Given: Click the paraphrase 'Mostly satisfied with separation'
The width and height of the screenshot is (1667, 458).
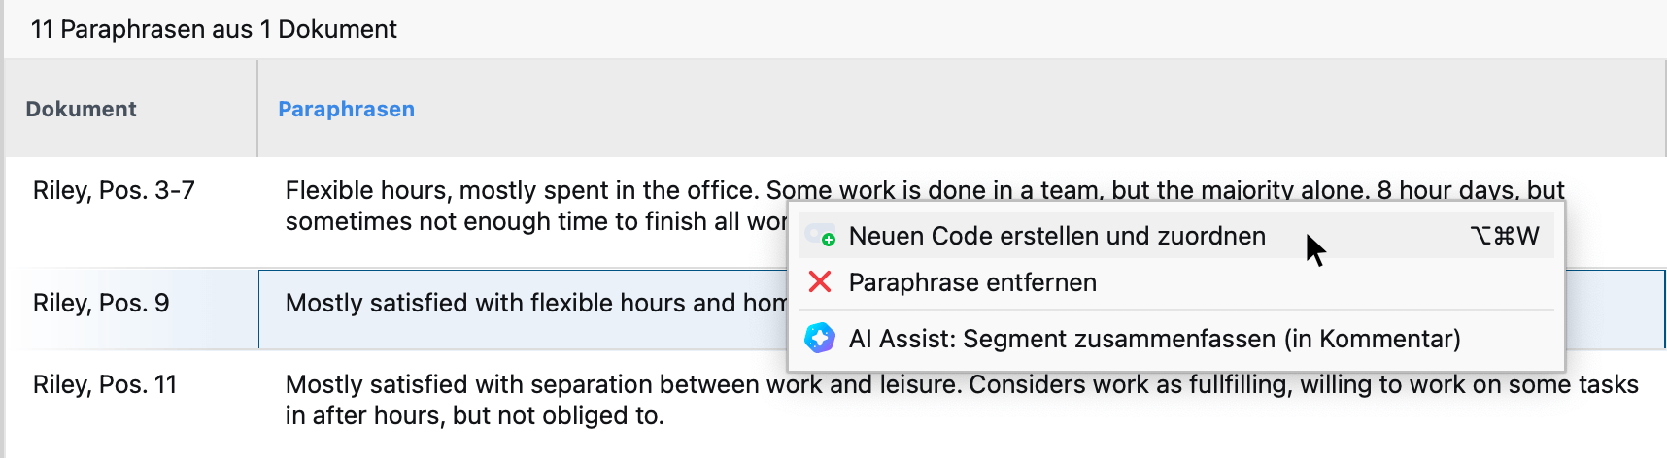Looking at the screenshot, I should point(962,400).
